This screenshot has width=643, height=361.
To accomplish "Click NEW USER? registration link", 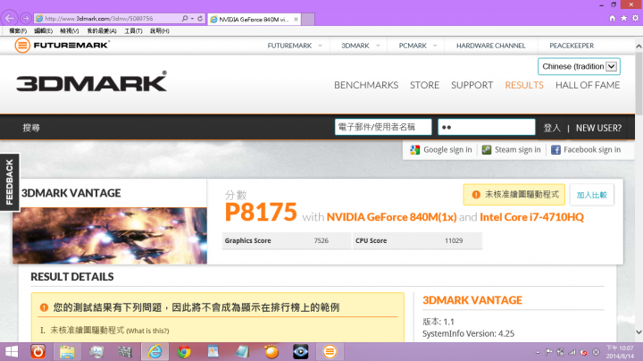I will coord(598,128).
